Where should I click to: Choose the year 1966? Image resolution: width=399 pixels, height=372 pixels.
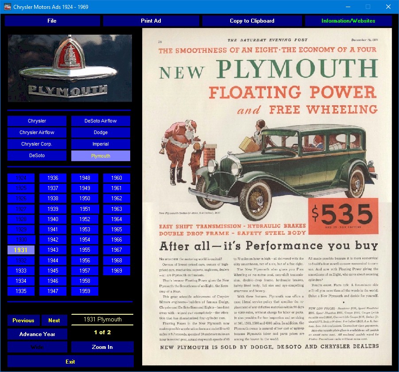coord(116,240)
